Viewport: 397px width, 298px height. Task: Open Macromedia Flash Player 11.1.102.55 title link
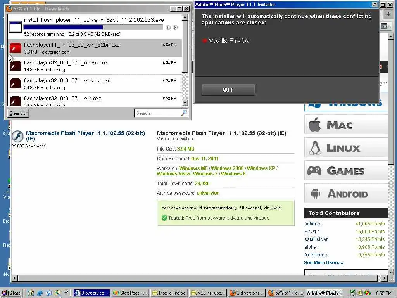point(85,136)
